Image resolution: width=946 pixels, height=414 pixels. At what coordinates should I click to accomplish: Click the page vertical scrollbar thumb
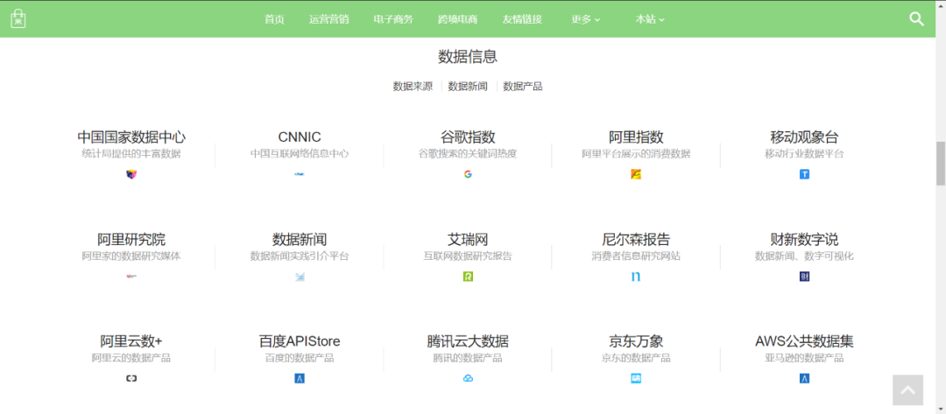(940, 164)
